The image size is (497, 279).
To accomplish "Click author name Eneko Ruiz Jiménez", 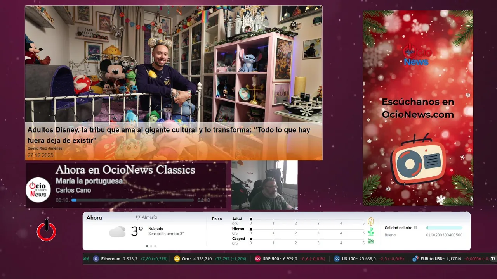I will [45, 148].
